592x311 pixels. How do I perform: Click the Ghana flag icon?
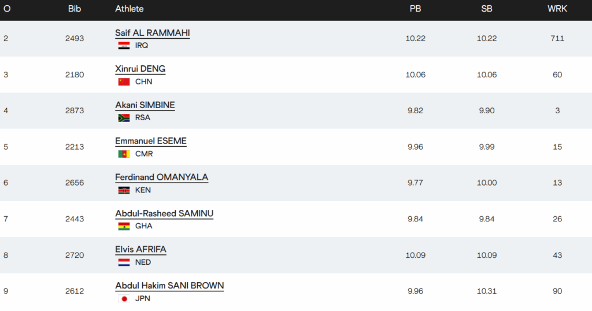click(124, 227)
